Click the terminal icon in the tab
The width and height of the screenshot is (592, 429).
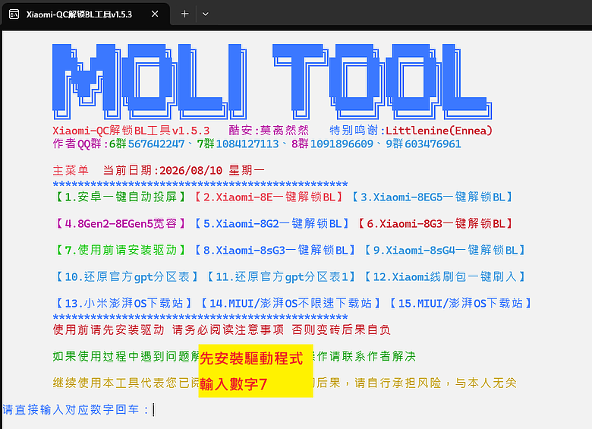(x=14, y=14)
